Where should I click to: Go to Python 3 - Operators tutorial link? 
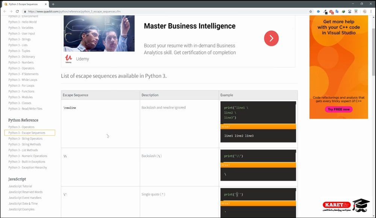pyautogui.click(x=21, y=68)
